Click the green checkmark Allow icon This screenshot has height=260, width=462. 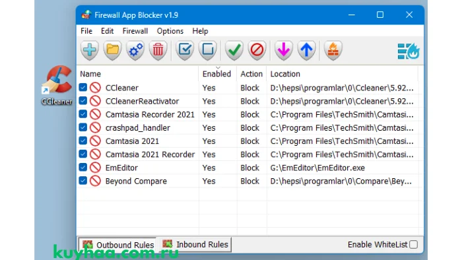click(234, 49)
